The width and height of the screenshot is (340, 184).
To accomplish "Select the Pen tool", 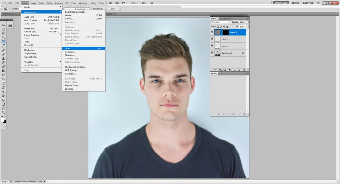I will point(3,84).
